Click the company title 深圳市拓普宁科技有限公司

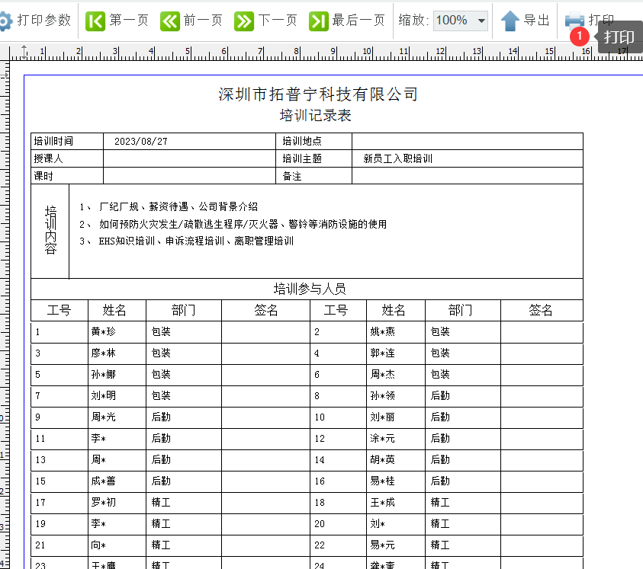pyautogui.click(x=318, y=94)
